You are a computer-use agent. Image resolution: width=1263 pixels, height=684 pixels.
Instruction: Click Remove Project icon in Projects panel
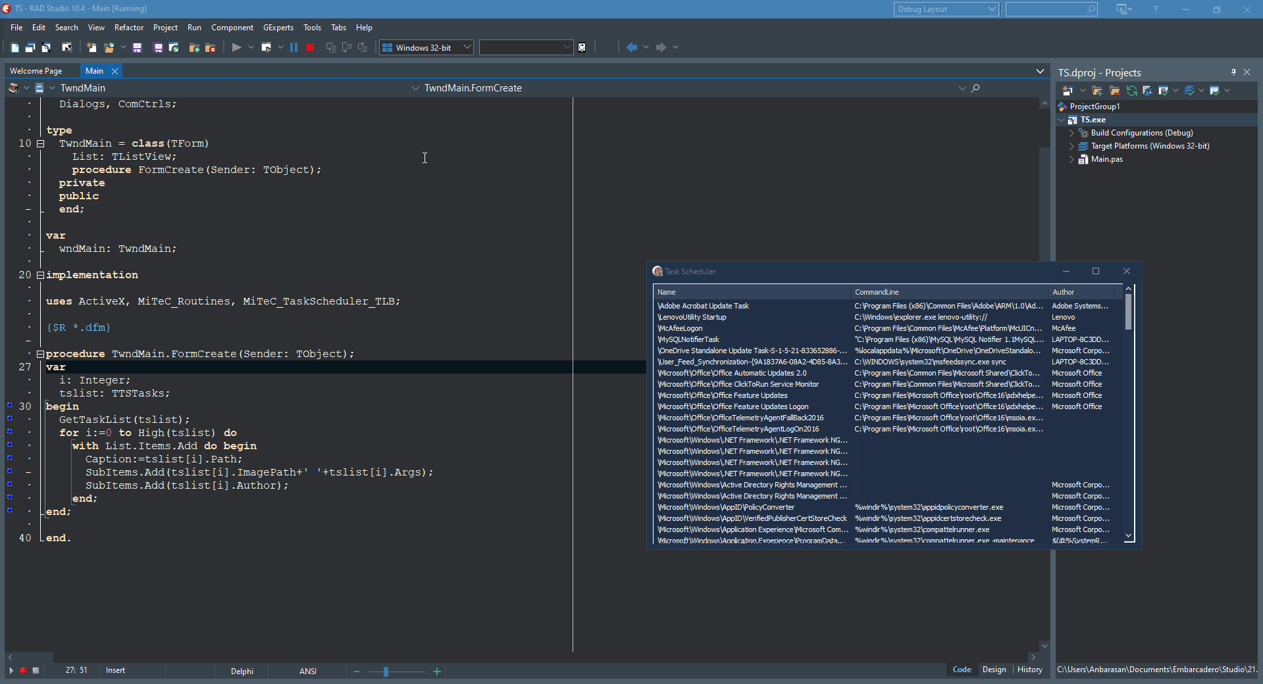click(x=1114, y=91)
